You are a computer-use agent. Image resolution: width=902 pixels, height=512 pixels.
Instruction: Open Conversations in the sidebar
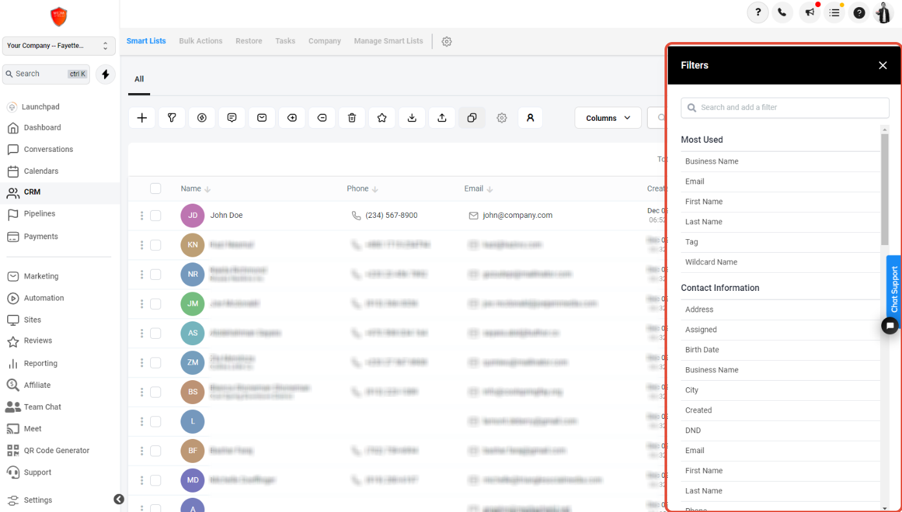49,149
